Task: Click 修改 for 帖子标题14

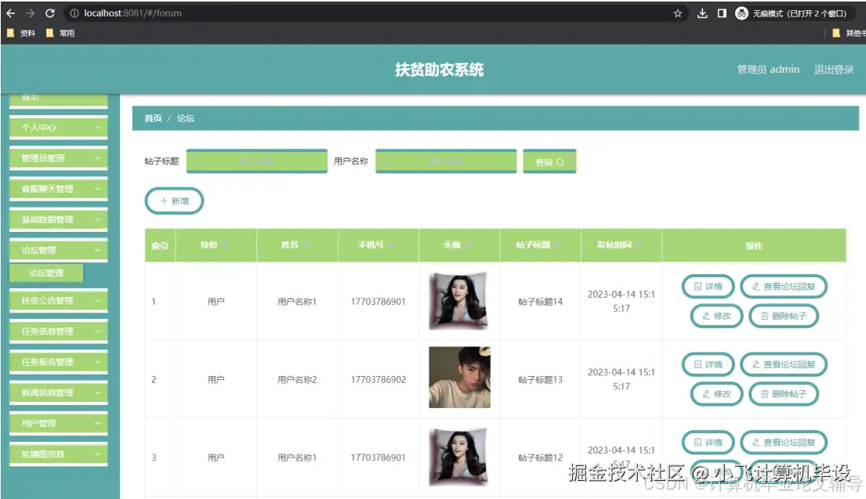Action: tap(716, 316)
